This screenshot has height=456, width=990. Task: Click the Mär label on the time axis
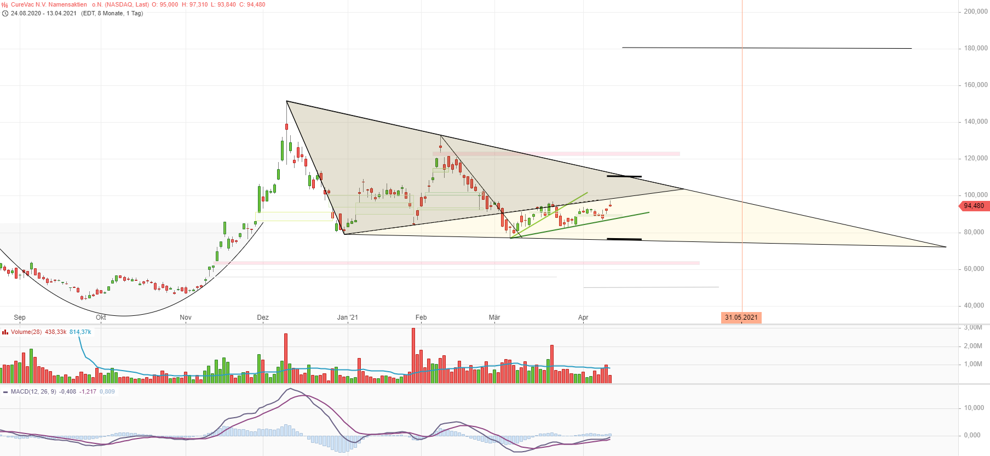pyautogui.click(x=494, y=318)
